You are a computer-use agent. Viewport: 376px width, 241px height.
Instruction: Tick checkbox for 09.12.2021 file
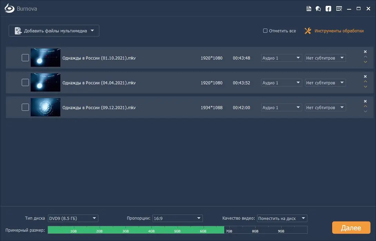(x=25, y=107)
